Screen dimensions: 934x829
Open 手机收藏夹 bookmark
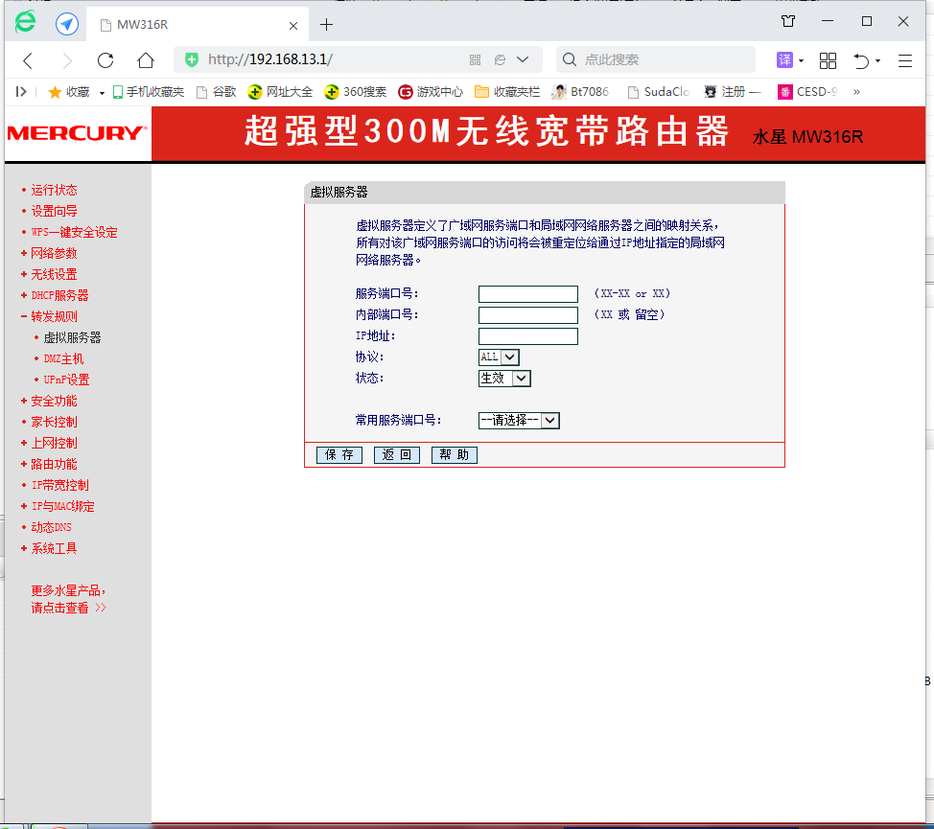click(x=149, y=92)
